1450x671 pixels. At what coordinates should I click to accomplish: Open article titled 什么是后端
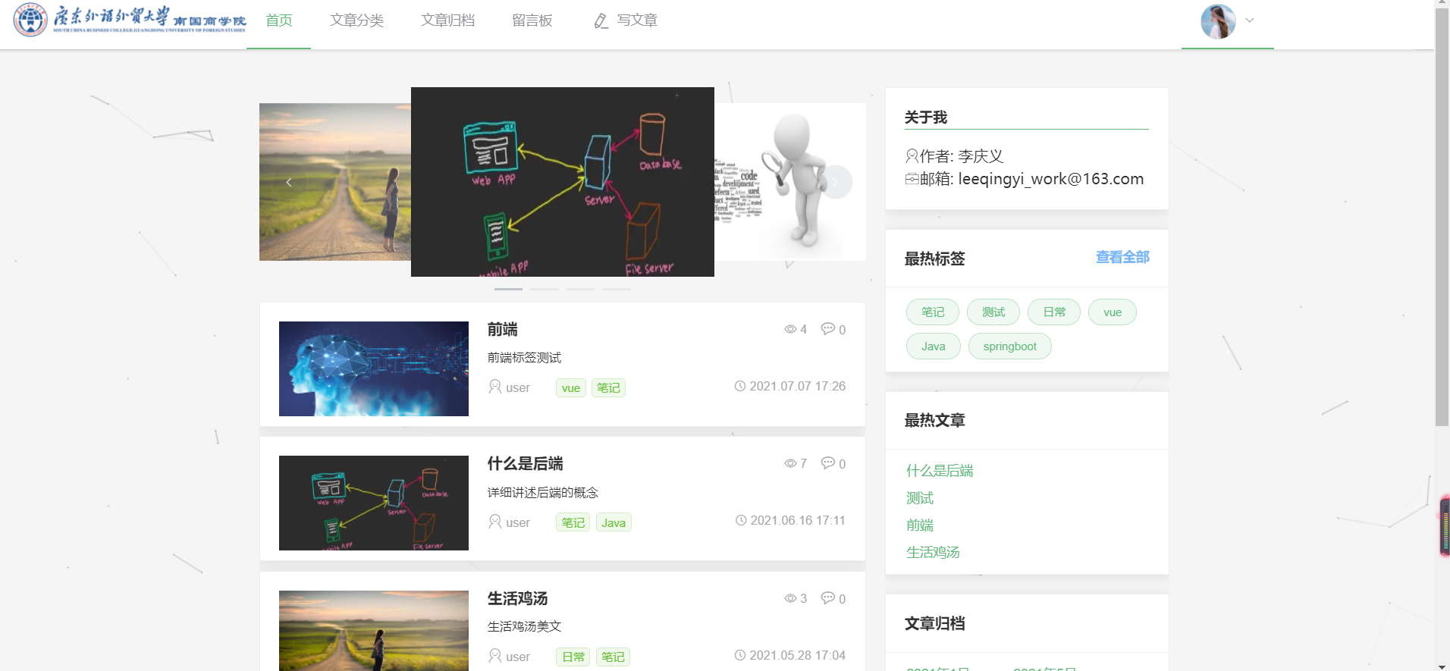coord(526,464)
